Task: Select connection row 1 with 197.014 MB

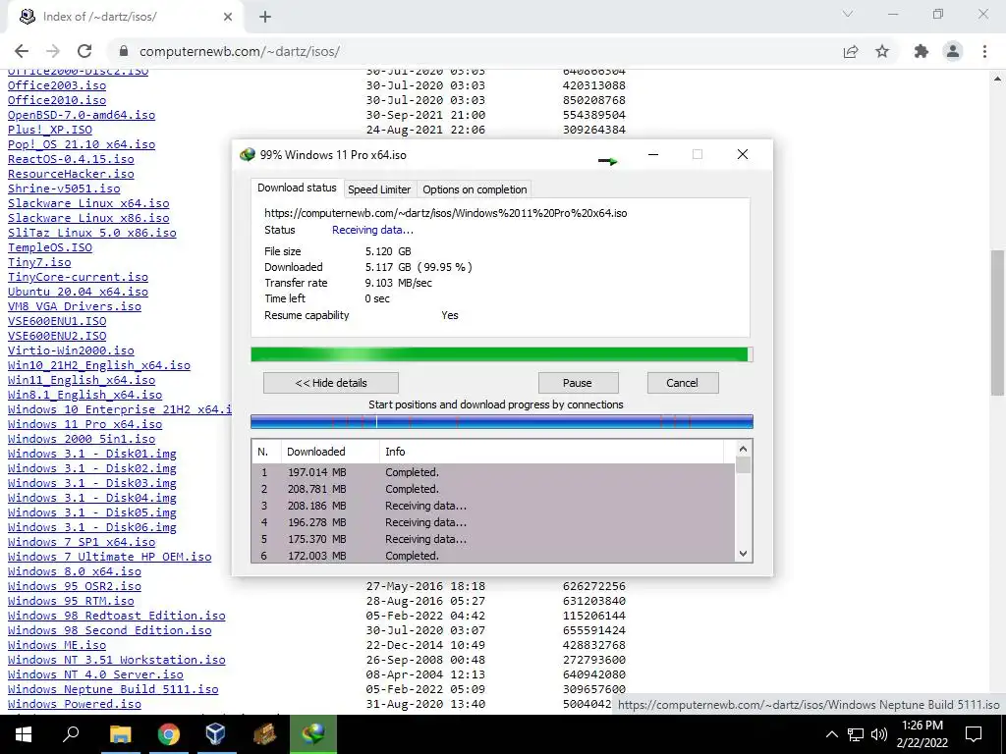Action: click(493, 472)
